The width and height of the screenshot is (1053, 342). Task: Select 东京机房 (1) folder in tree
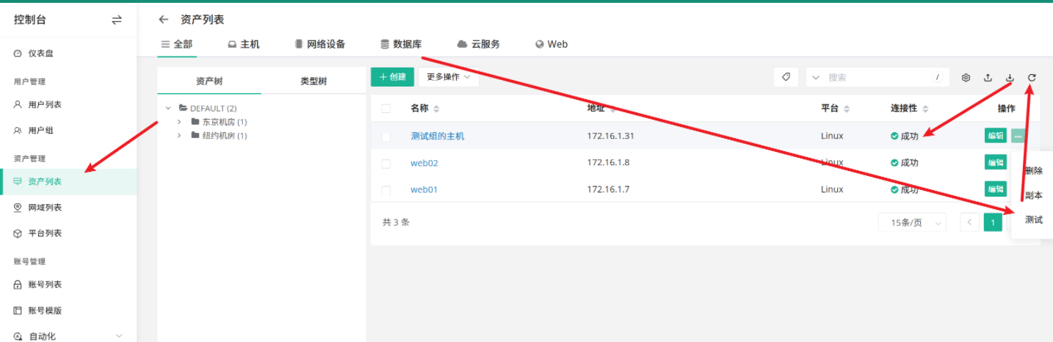219,122
